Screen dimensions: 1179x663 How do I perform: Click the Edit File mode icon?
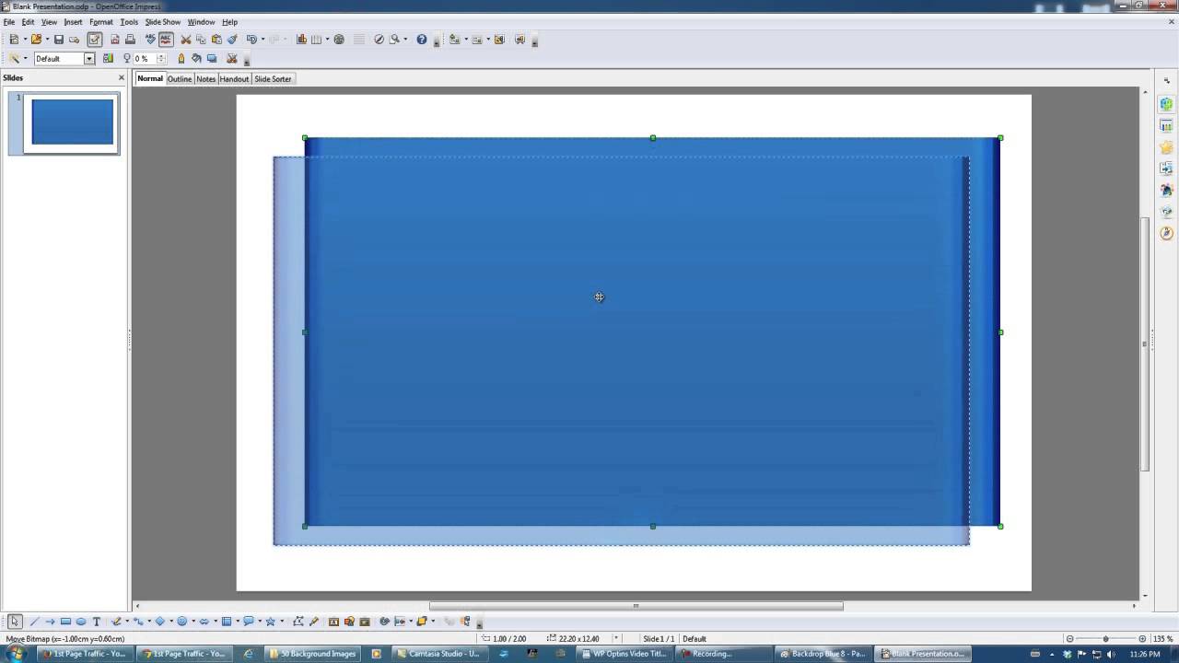pos(95,40)
